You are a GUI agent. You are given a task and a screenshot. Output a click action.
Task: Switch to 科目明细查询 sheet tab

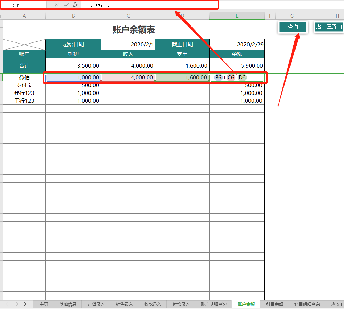tap(307, 304)
